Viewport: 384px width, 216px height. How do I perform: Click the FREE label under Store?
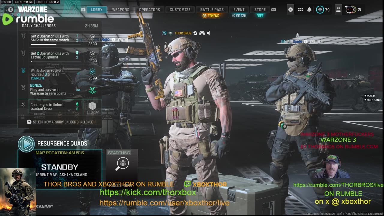pyautogui.click(x=260, y=16)
